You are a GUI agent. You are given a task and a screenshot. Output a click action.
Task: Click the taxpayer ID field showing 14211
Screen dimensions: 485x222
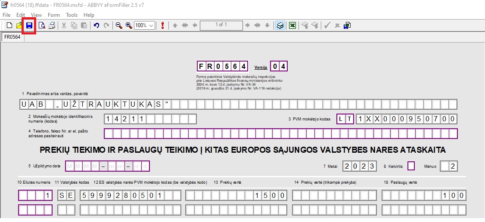(150, 119)
